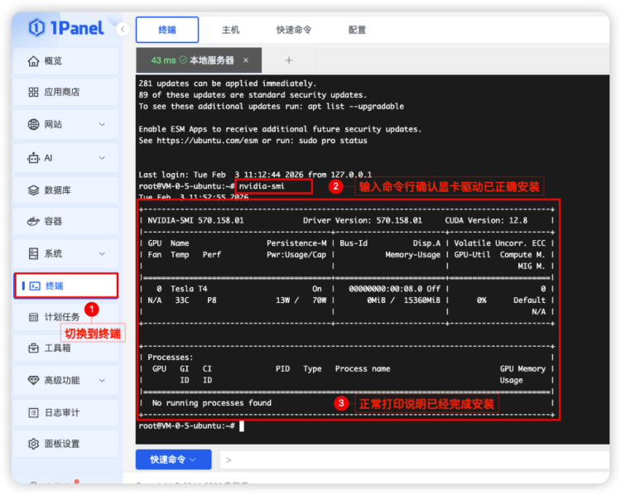Click the '15360MiB' memory value
The width and height of the screenshot is (621, 495).
pos(421,300)
